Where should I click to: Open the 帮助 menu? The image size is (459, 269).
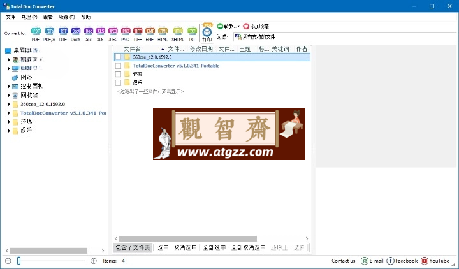[86, 17]
